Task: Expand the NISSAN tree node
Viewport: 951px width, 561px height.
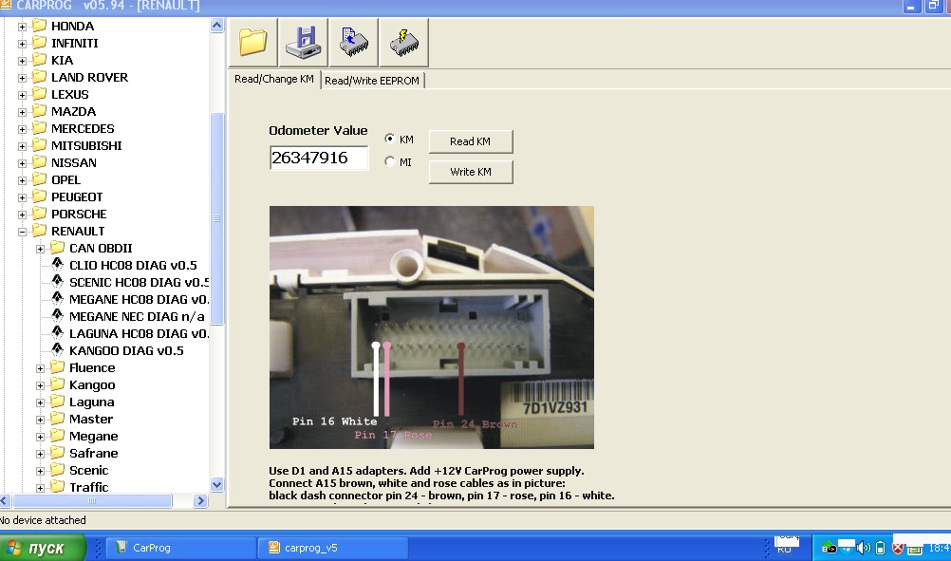Action: [22, 163]
